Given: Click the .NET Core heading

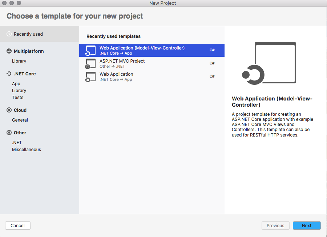Looking at the screenshot, I should (25, 74).
